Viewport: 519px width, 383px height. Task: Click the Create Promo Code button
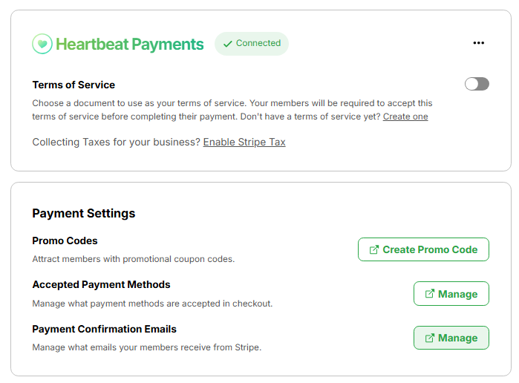pyautogui.click(x=423, y=249)
